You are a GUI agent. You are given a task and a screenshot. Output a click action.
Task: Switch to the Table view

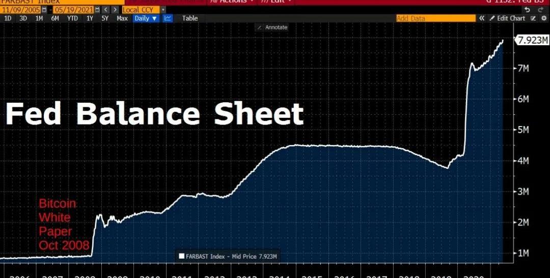(190, 18)
